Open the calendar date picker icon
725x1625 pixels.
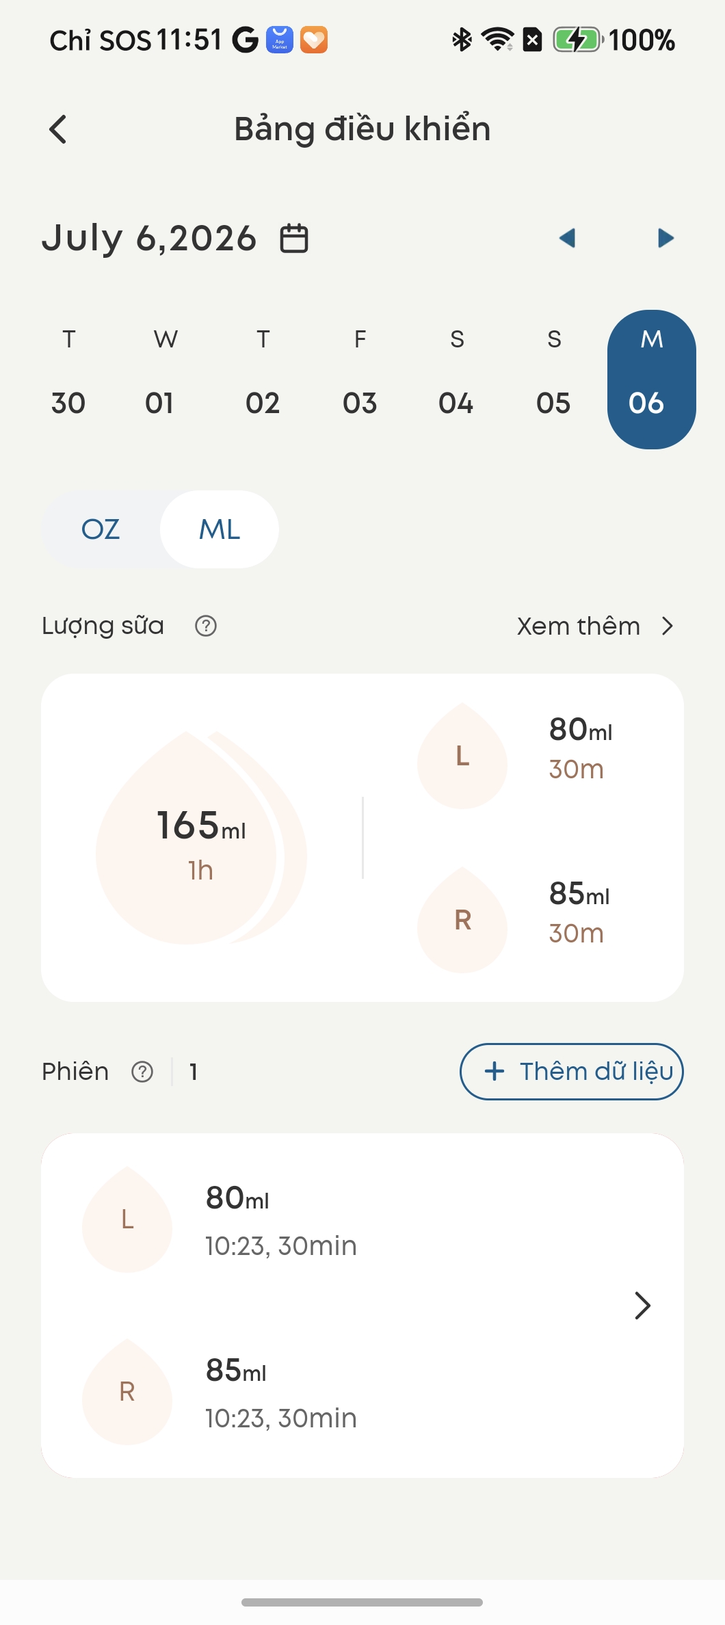294,238
